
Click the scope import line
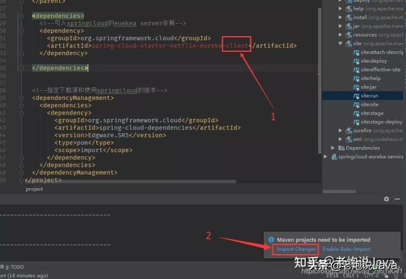pyautogui.click(x=93, y=150)
